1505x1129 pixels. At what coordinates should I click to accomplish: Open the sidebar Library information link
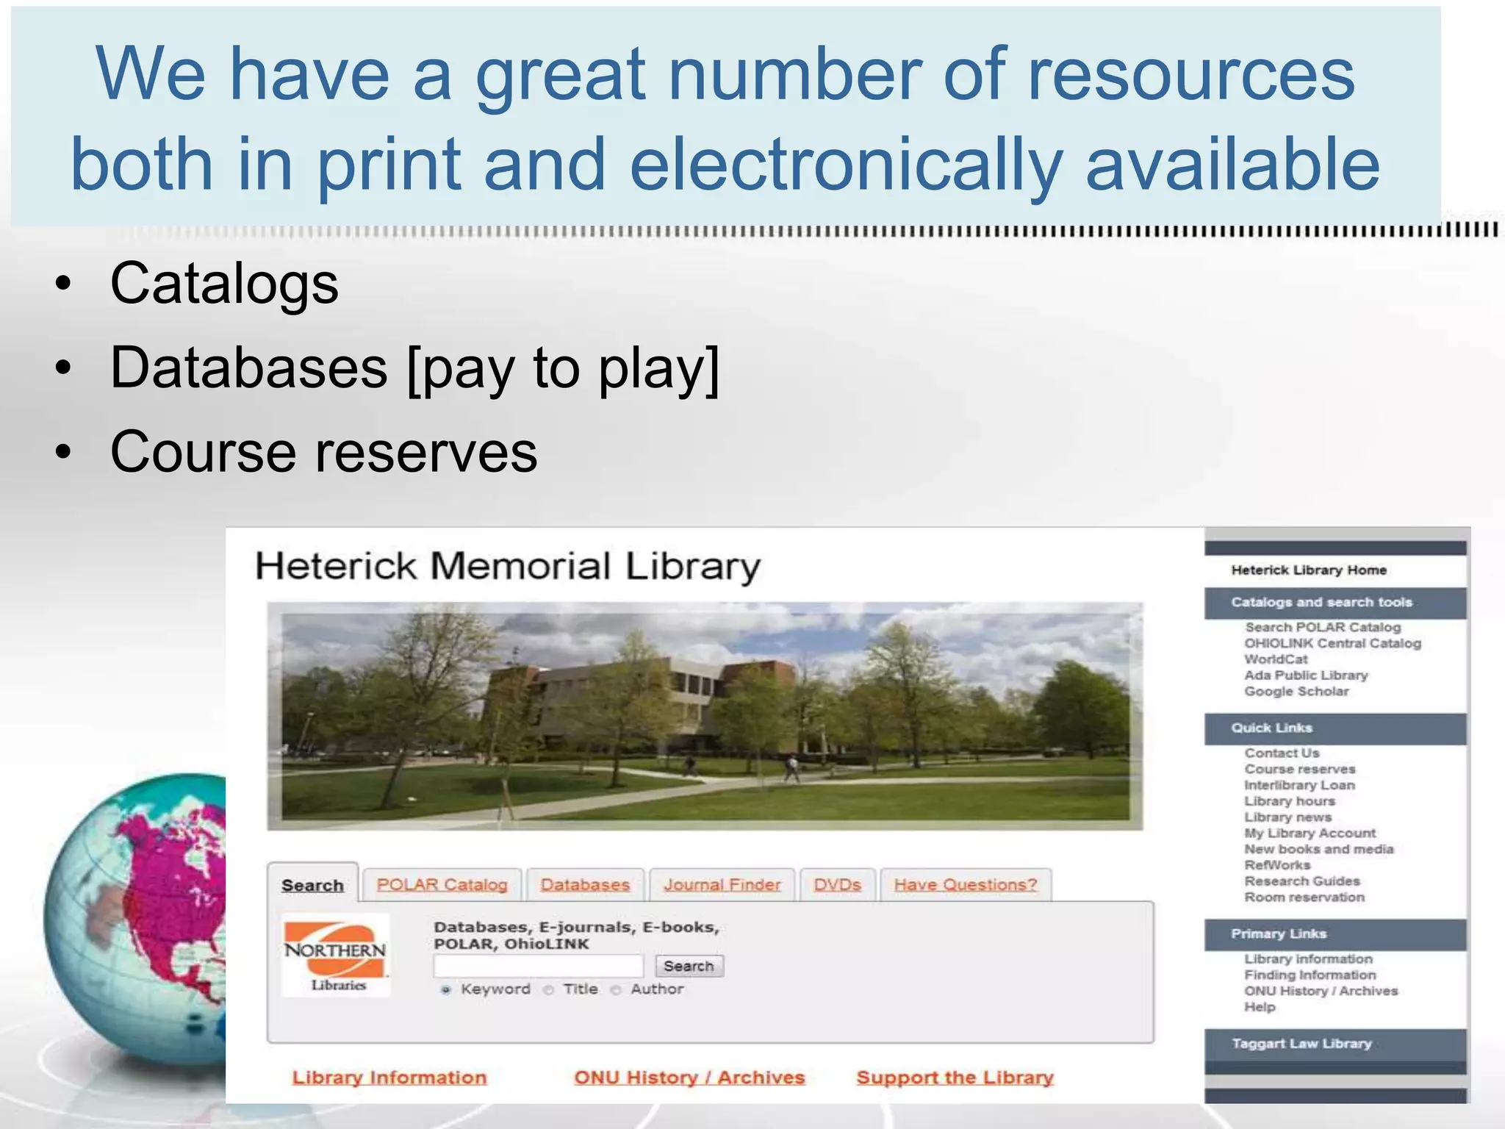(x=1308, y=959)
